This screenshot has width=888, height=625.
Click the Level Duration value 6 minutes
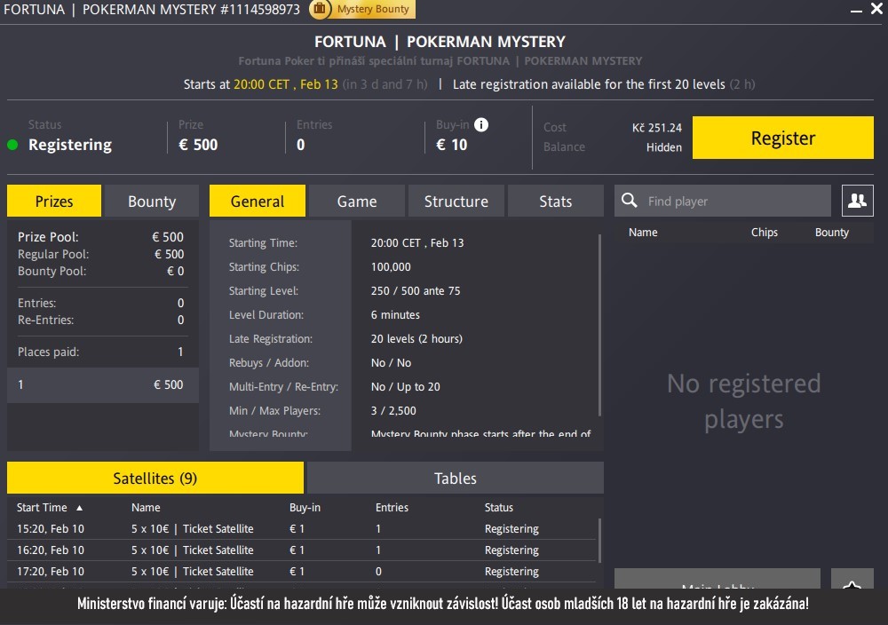coord(395,315)
